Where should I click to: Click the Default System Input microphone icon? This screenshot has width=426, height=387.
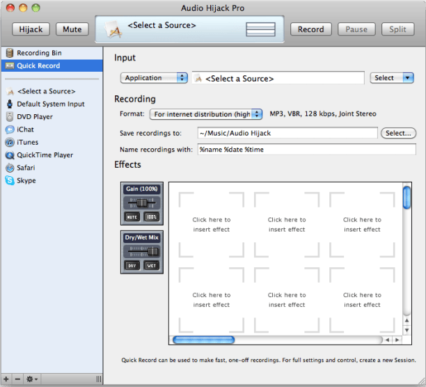[x=10, y=104]
